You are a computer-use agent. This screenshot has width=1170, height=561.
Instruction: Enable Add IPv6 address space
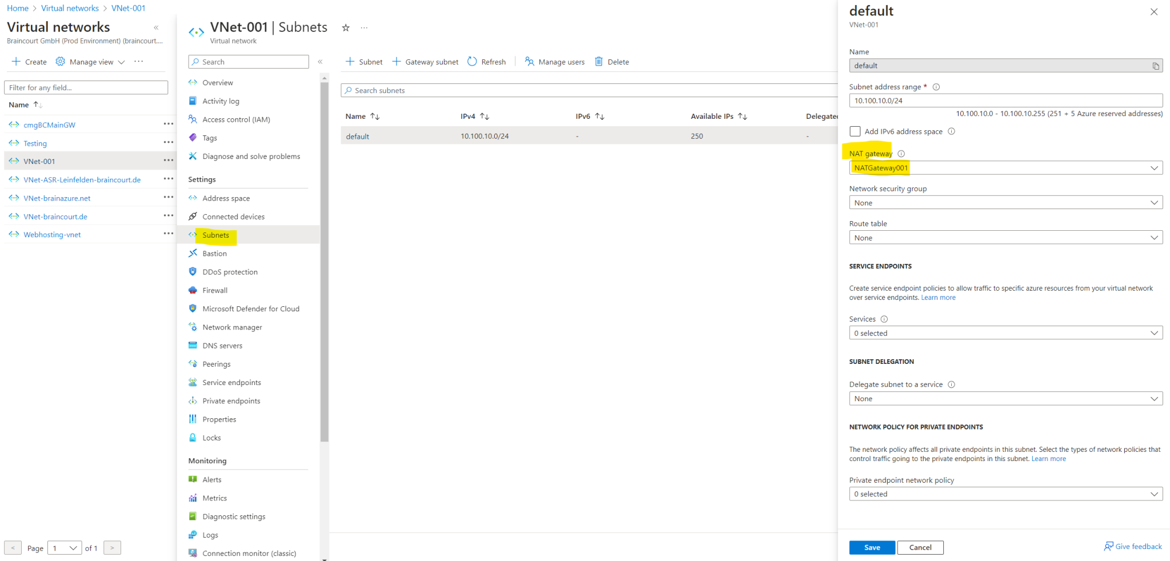855,131
